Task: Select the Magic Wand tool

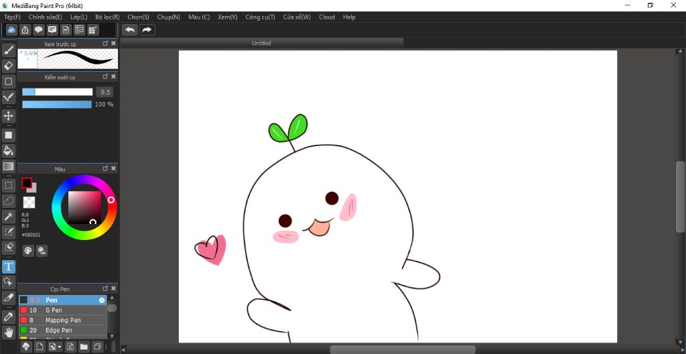Action: point(8,216)
